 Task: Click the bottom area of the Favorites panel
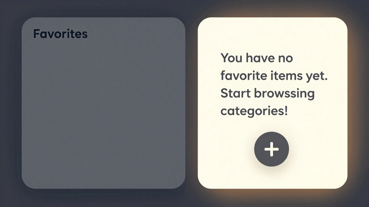[103, 172]
